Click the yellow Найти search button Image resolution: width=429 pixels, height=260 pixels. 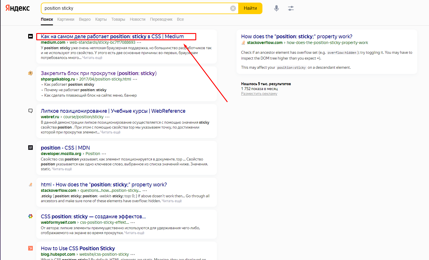(x=250, y=8)
